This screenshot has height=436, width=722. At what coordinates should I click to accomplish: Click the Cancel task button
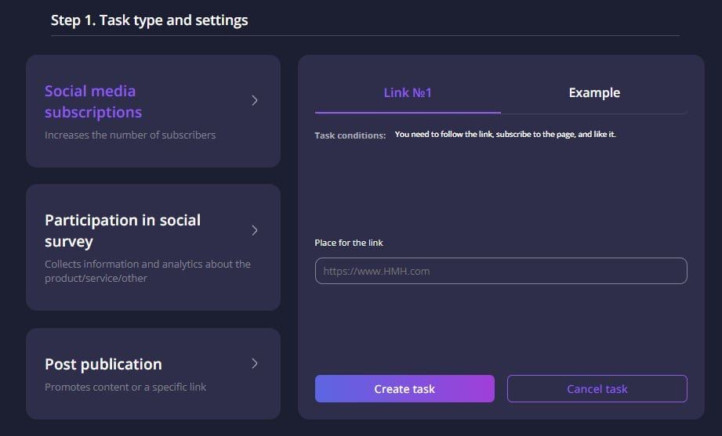(x=597, y=389)
